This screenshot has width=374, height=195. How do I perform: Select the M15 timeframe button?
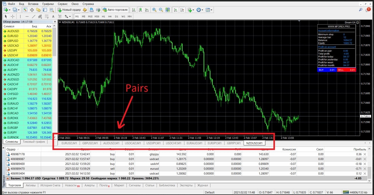click(x=90, y=16)
